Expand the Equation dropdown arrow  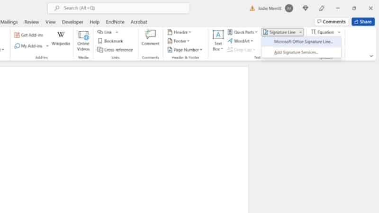(x=339, y=32)
